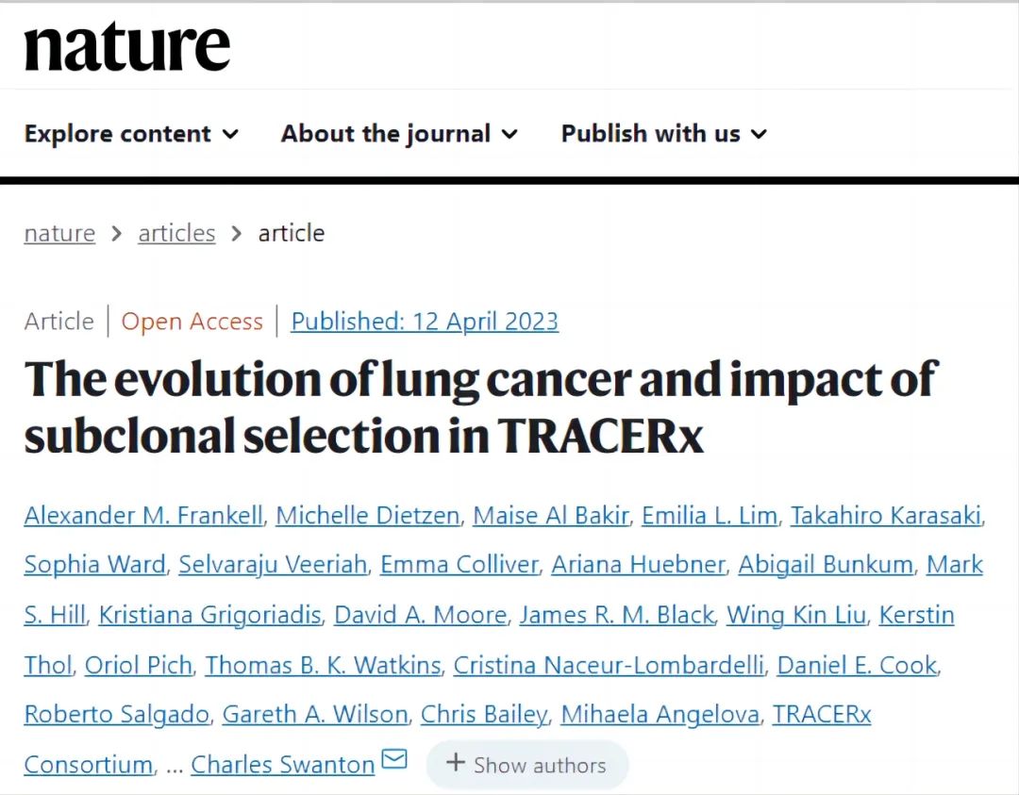The height and width of the screenshot is (795, 1019).
Task: Select author Maise Al Bakir
Action: [x=551, y=516]
